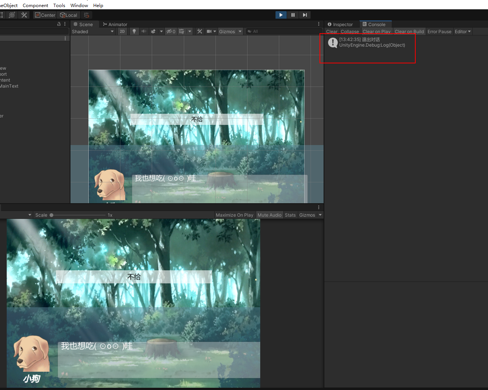The image size is (488, 390).
Task: Open the Hierarchy panel three-dot menu
Action: pos(65,24)
